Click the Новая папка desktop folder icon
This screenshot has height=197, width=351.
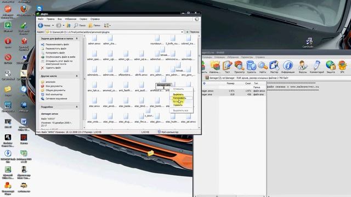(x=151, y=153)
